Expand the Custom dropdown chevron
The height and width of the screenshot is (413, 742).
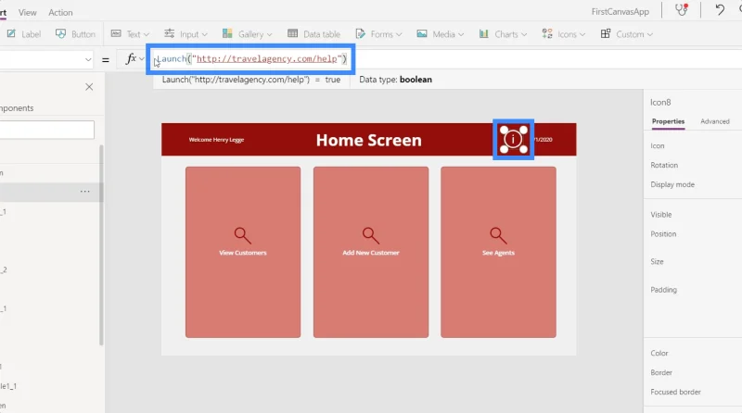pyautogui.click(x=650, y=34)
